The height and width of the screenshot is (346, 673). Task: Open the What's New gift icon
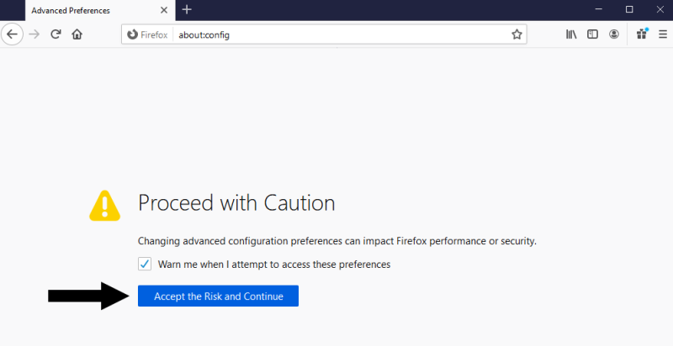[x=642, y=34]
